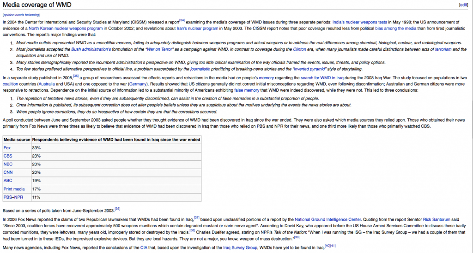Screen dimensions: 473x253
Task: Open citation 40 reference link
Action: coord(327,246)
